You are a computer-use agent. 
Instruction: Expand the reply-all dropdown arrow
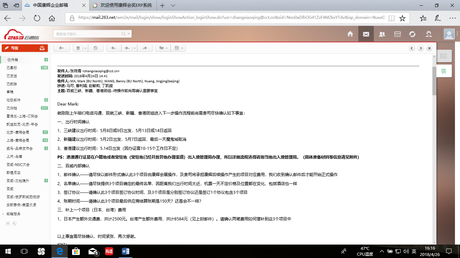pyautogui.click(x=135, y=48)
